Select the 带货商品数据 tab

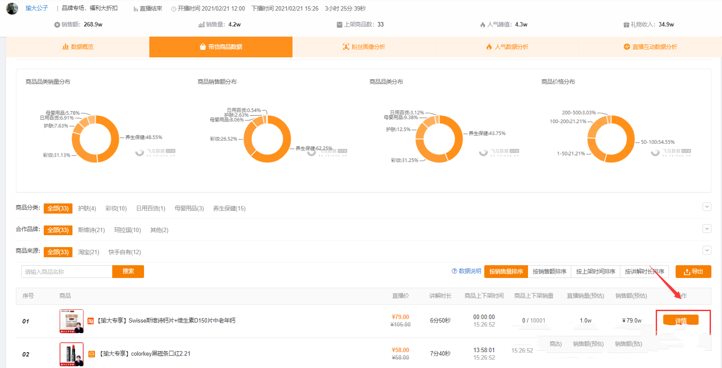221,47
